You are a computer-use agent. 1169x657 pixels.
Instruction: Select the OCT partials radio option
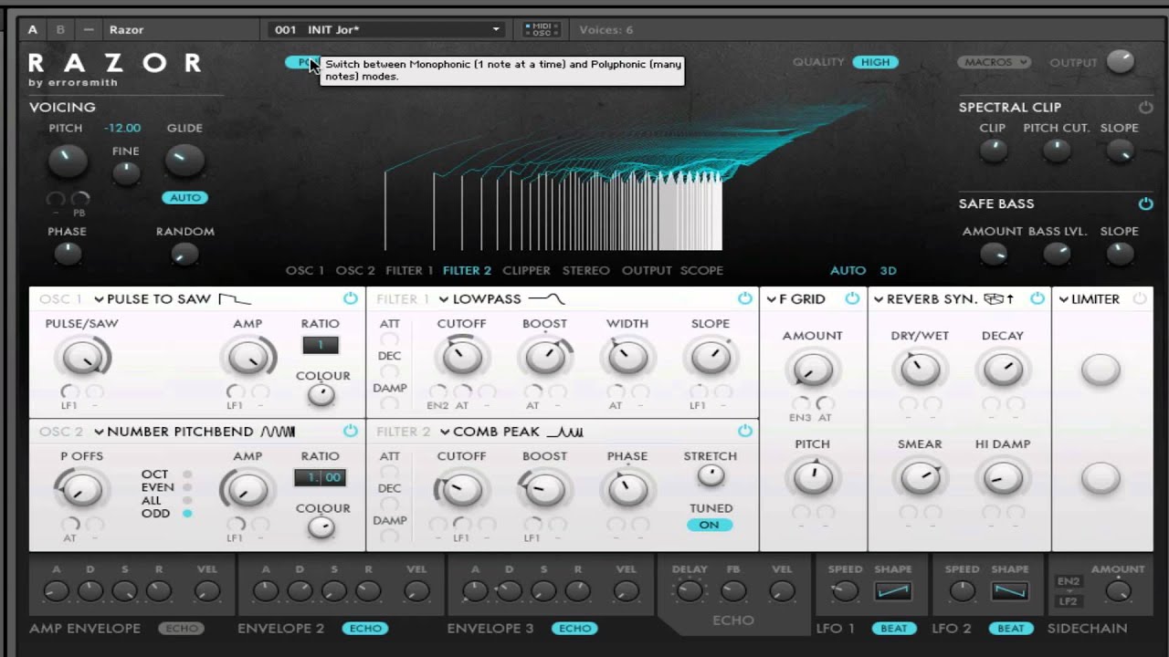(x=187, y=474)
